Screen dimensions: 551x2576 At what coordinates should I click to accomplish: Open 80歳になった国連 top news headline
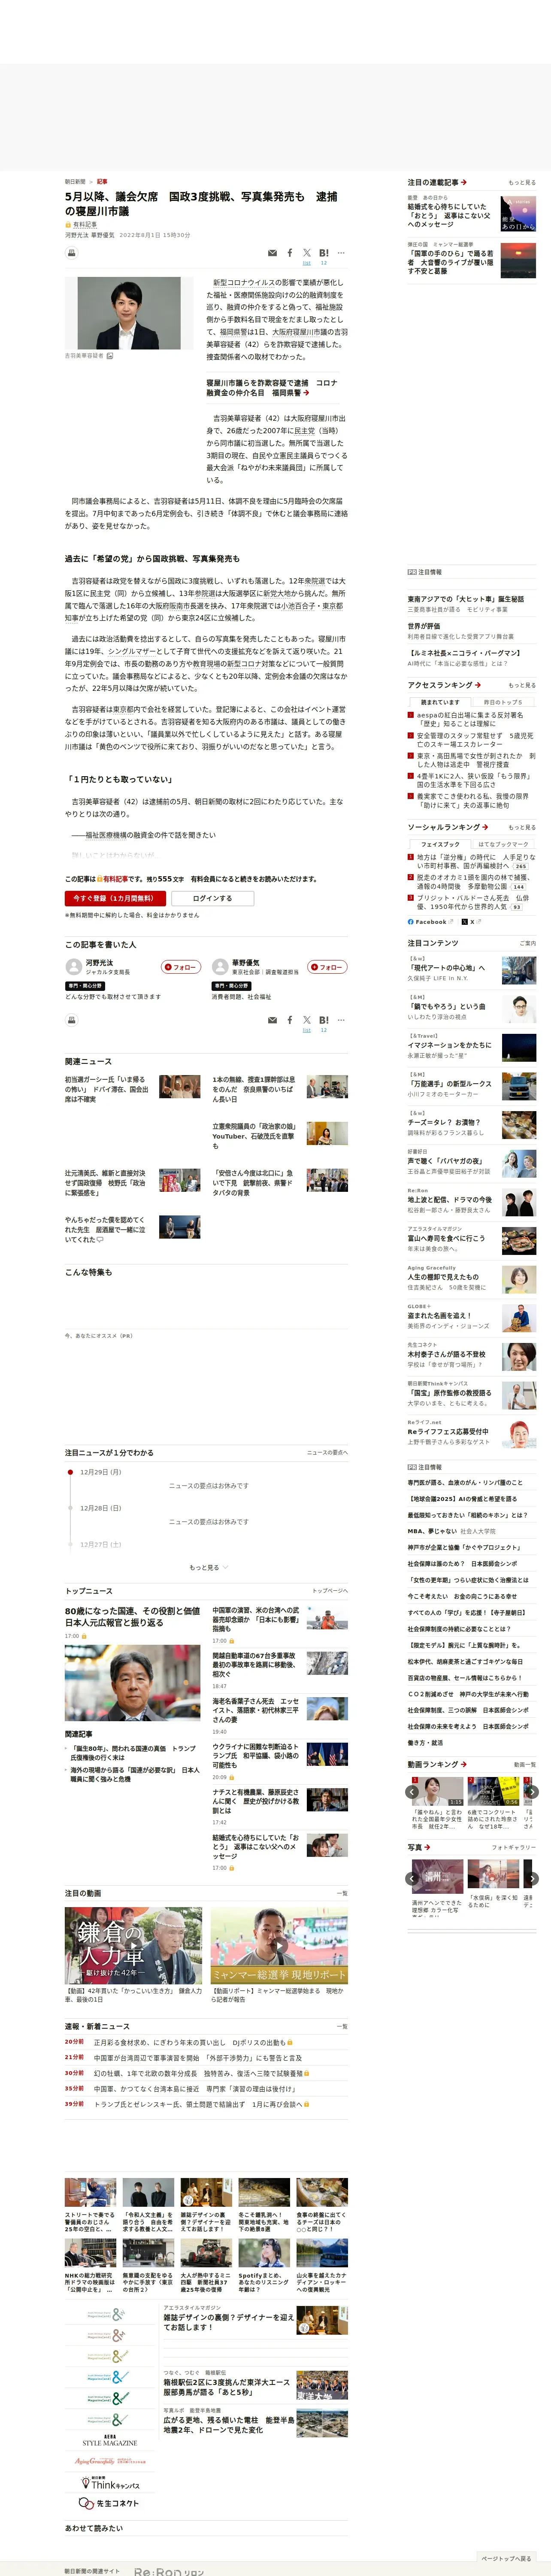point(133,1617)
